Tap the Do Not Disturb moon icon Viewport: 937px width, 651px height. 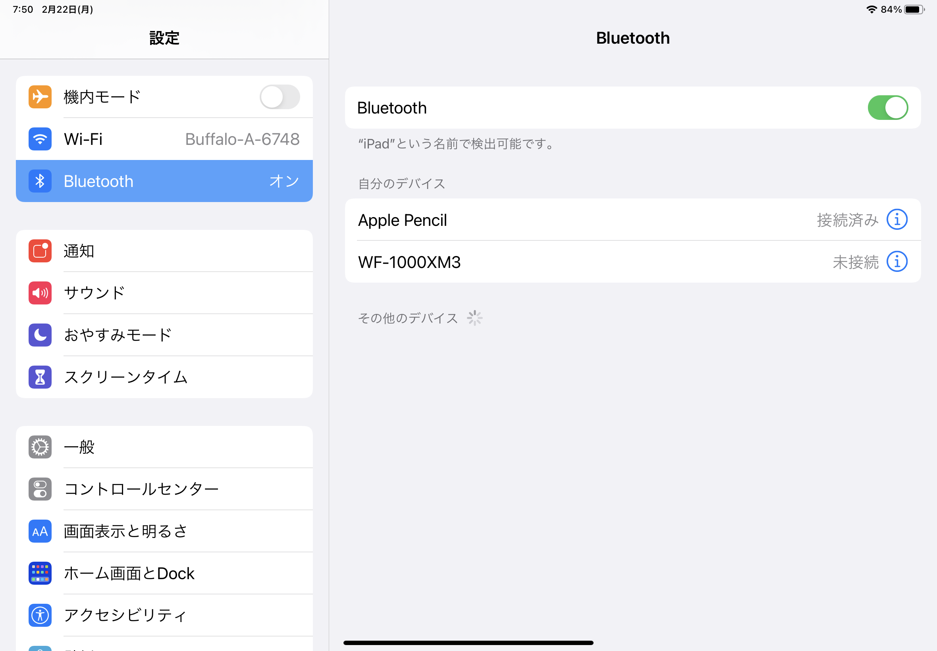pyautogui.click(x=40, y=335)
